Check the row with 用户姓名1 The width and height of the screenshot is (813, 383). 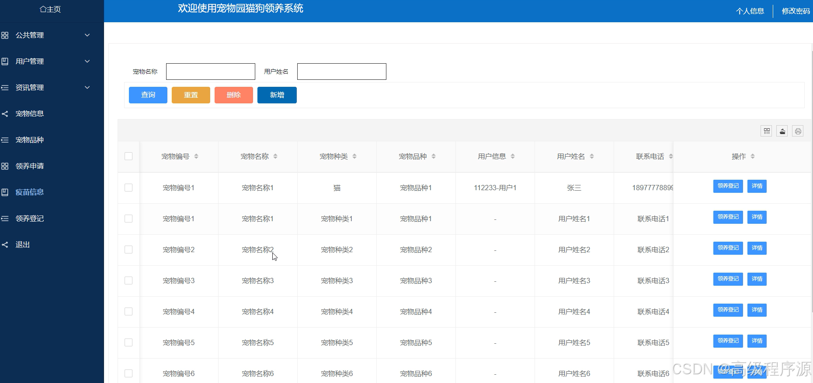[x=129, y=219]
